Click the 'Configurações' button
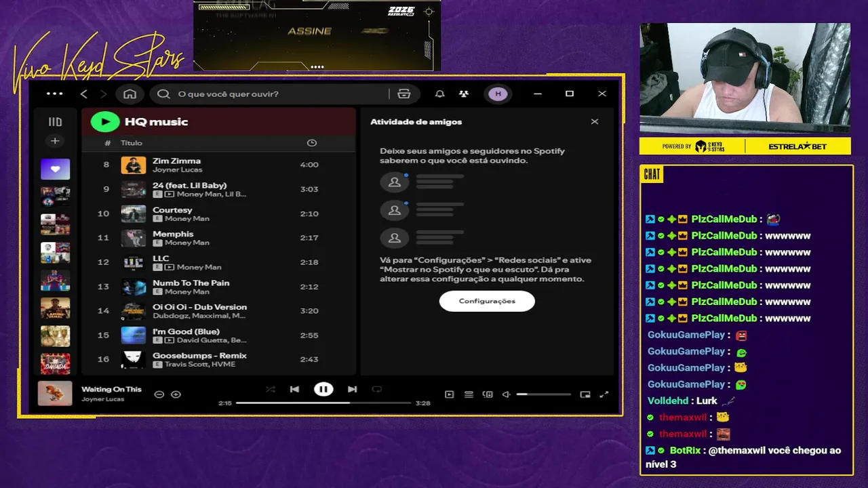The image size is (868, 488). 487,301
